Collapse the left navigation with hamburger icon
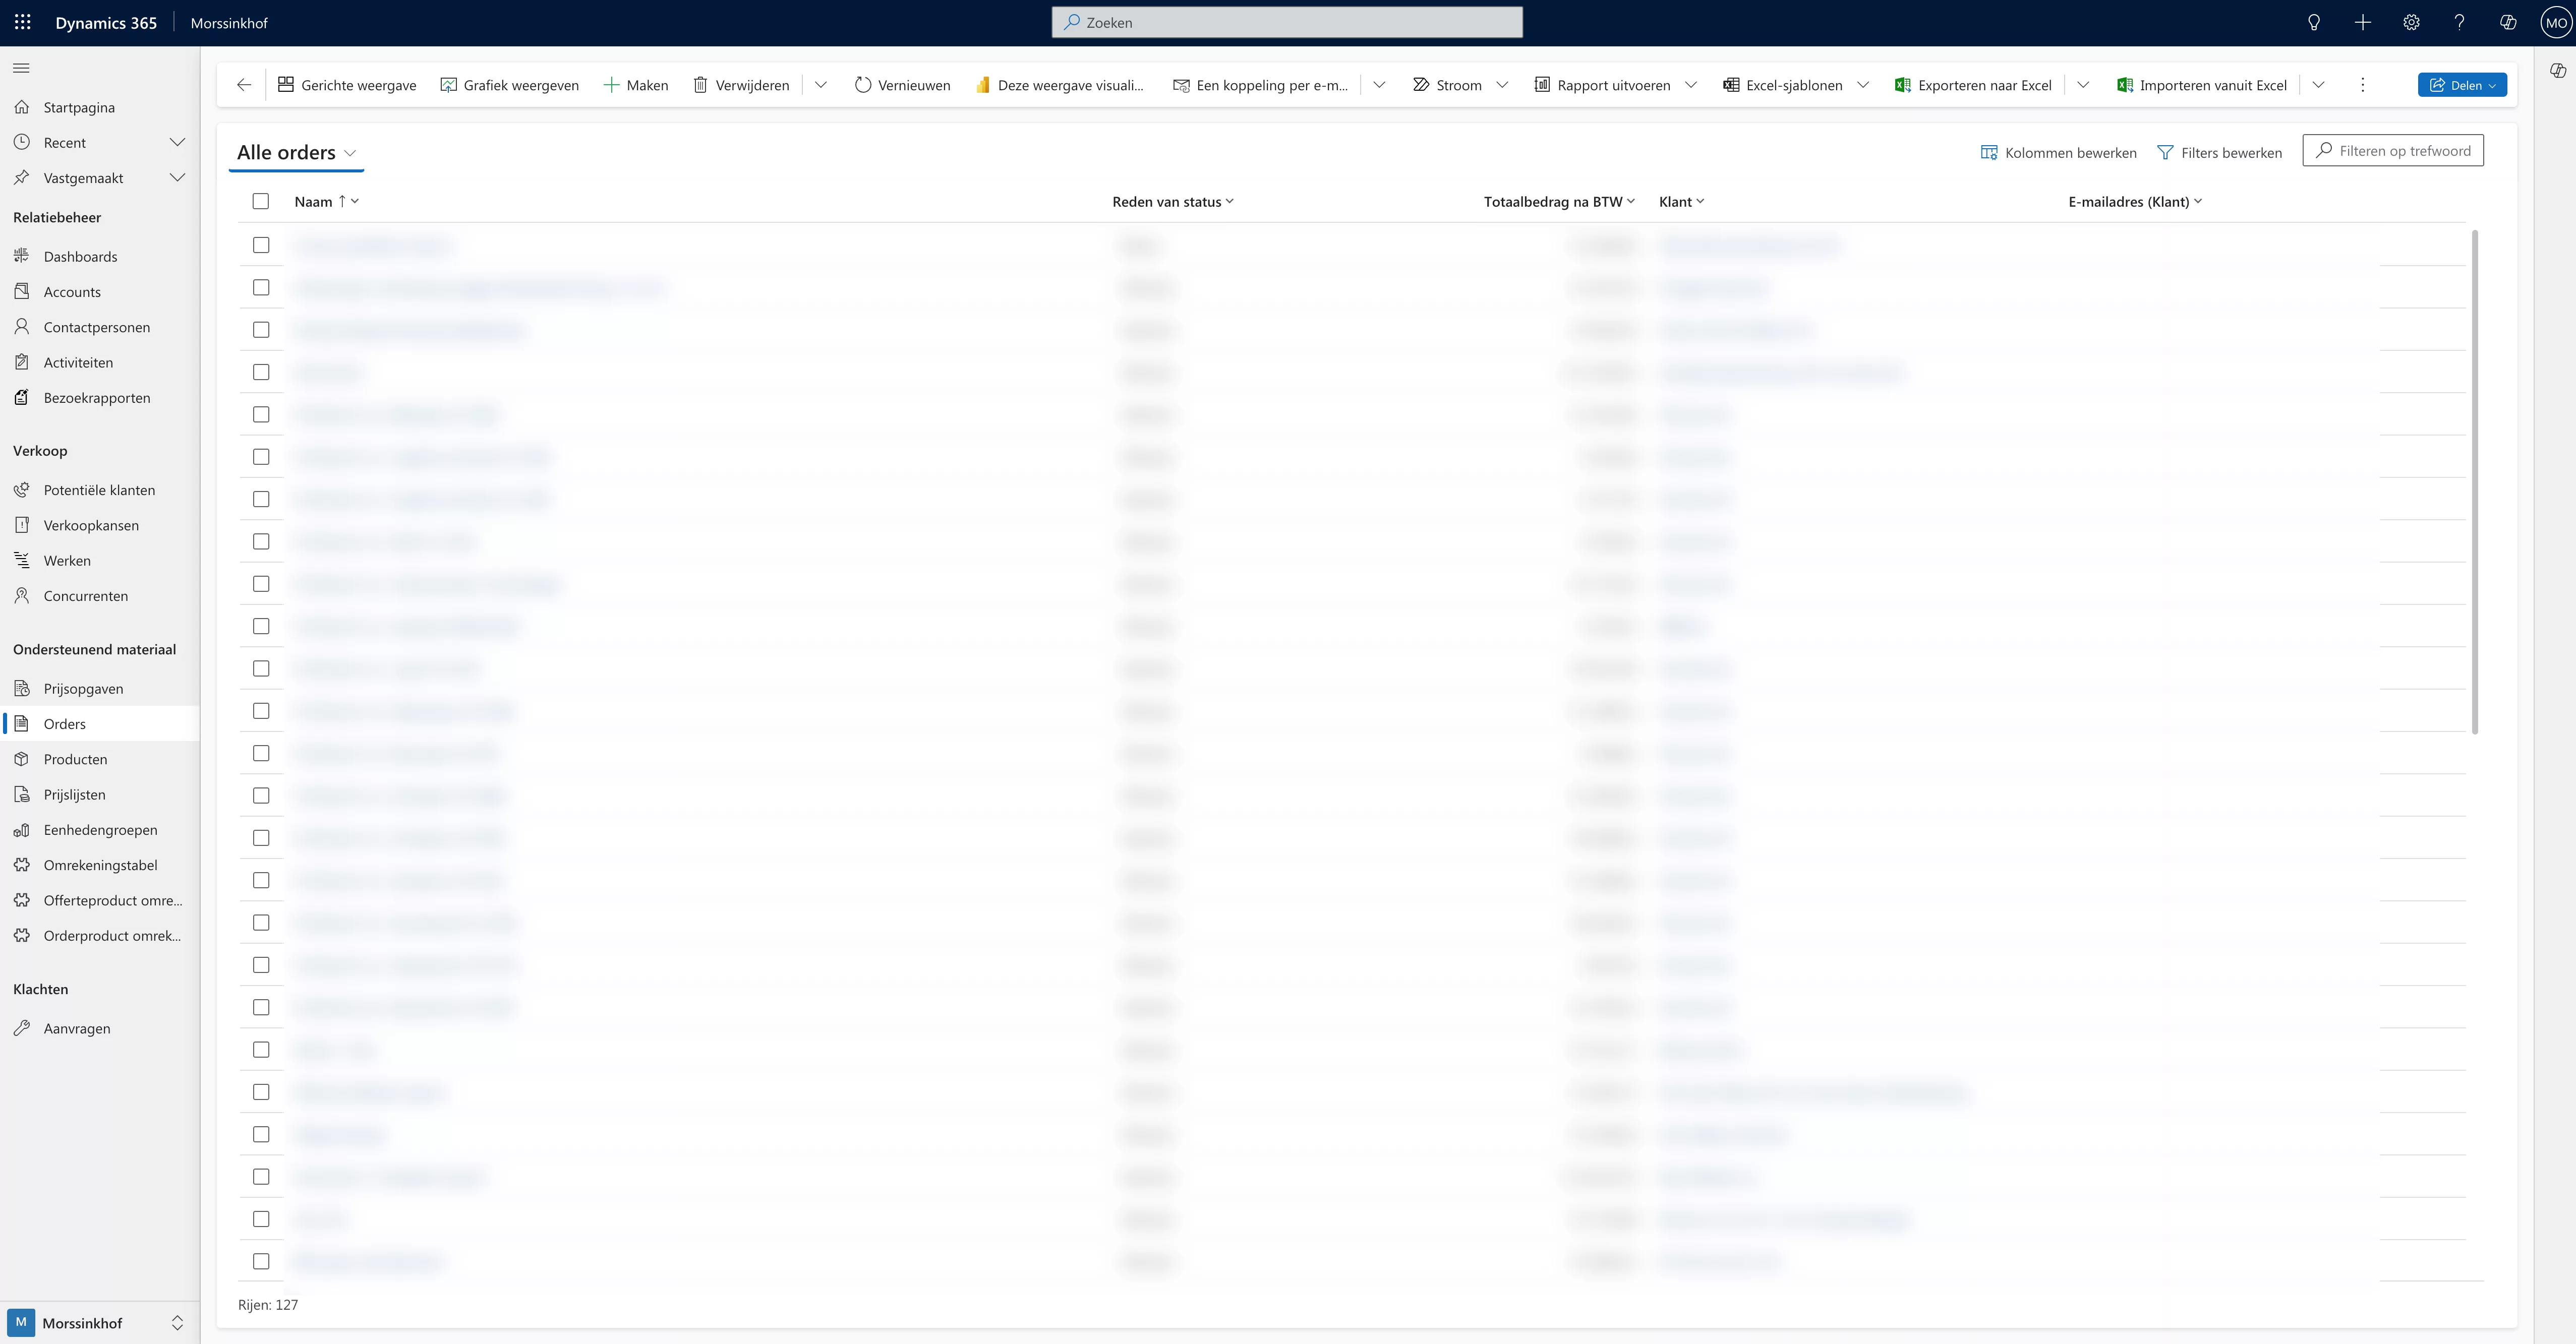The image size is (2576, 1344). (x=20, y=67)
